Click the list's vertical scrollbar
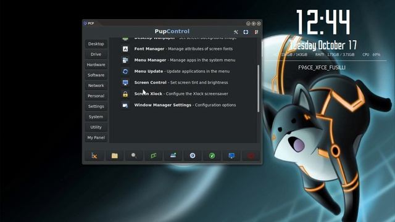This screenshot has width=395, height=222. [258, 88]
